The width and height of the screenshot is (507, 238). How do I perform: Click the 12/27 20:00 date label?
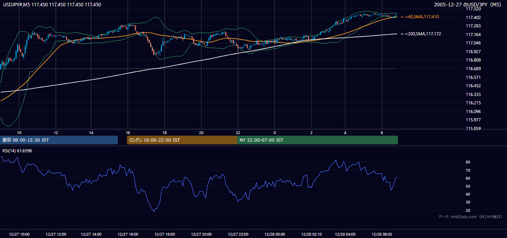tap(201, 234)
